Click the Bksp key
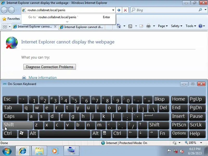 [x=161, y=100]
